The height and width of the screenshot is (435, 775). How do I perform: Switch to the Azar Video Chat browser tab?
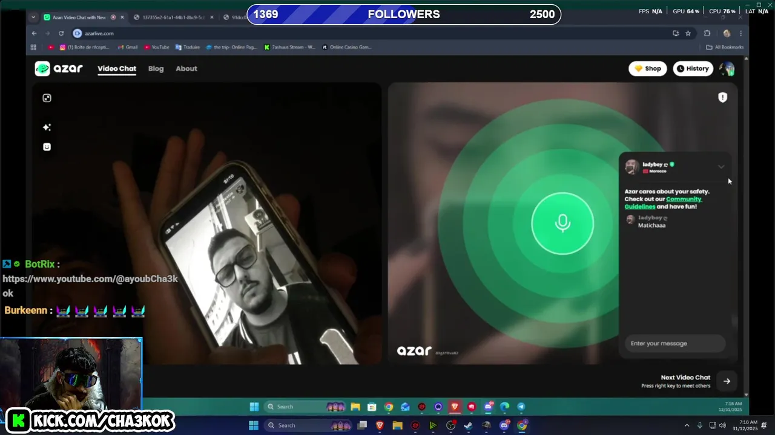[79, 17]
